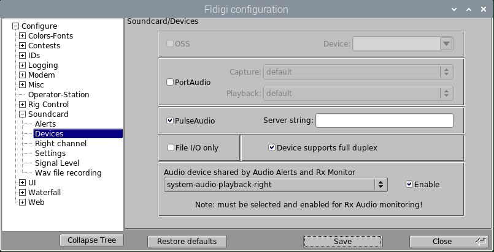This screenshot has width=494, height=252.
Task: Open the Operator-Station settings page
Action: pyautogui.click(x=58, y=94)
